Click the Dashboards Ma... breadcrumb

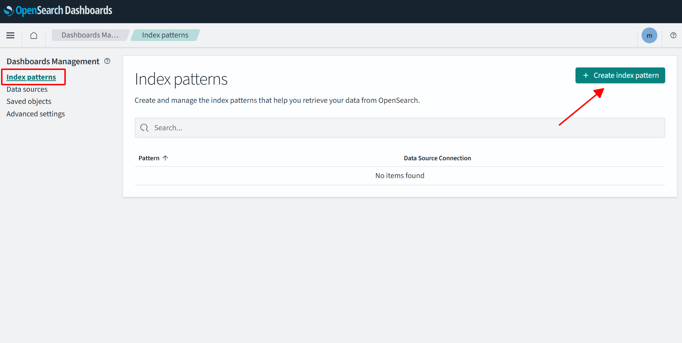point(90,35)
